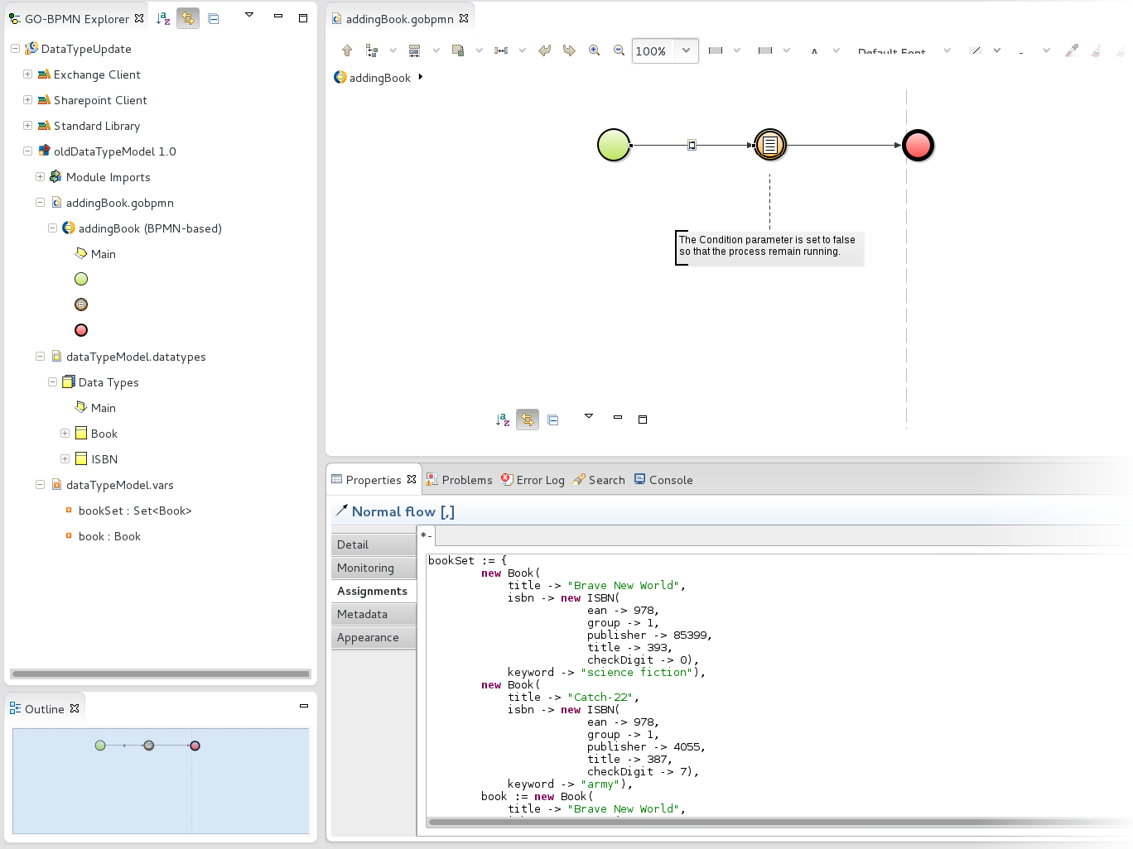This screenshot has height=849, width=1133.
Task: Expand the Book data type node
Action: (65, 434)
